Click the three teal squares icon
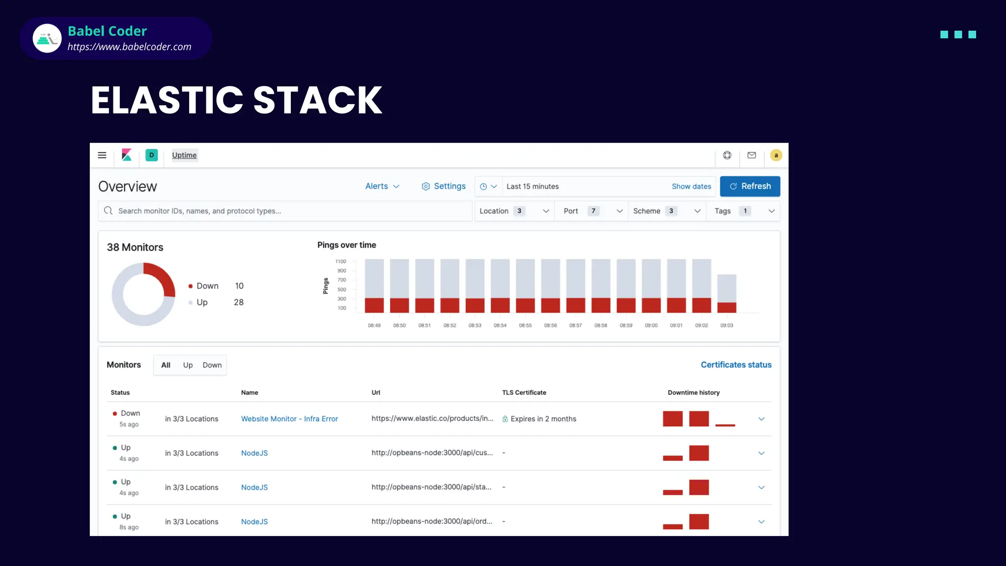 958,34
